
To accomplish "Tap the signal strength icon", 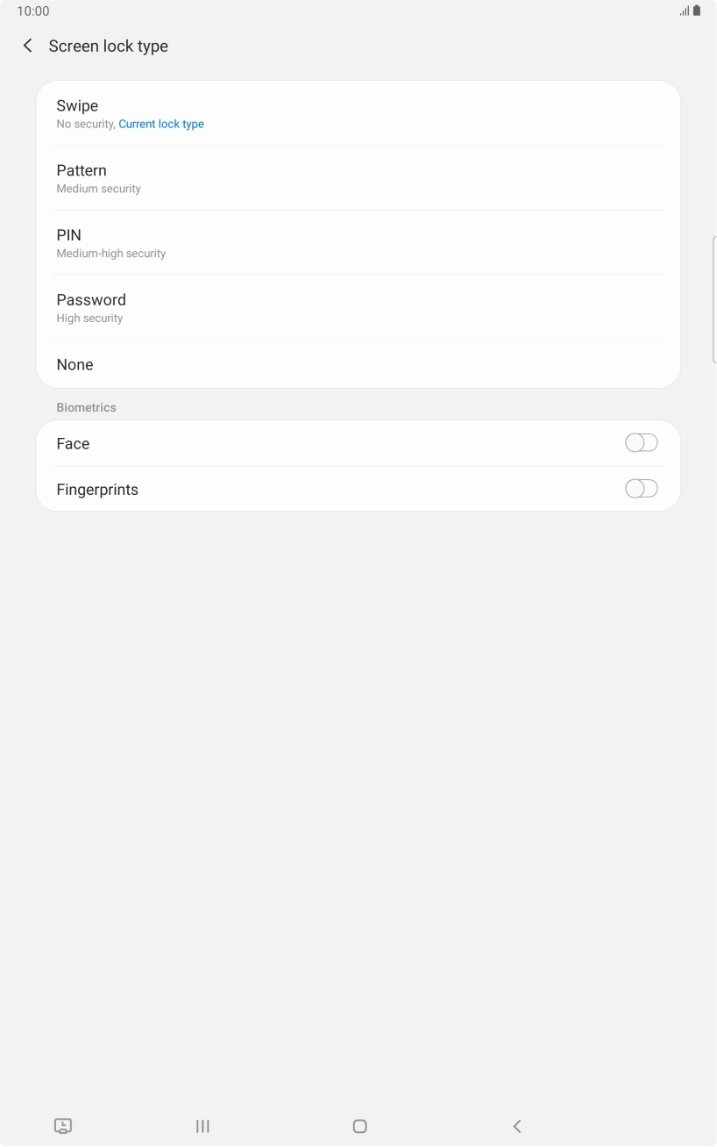I will [x=684, y=11].
